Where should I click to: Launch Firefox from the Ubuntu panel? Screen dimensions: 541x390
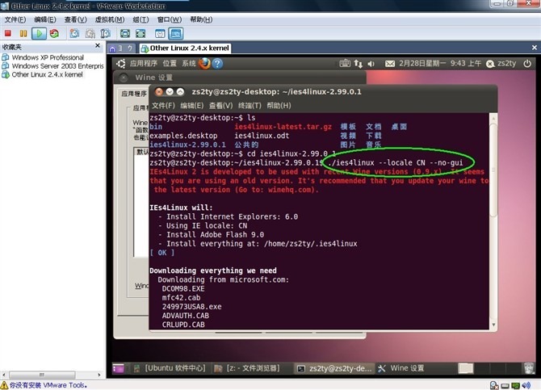click(x=204, y=64)
